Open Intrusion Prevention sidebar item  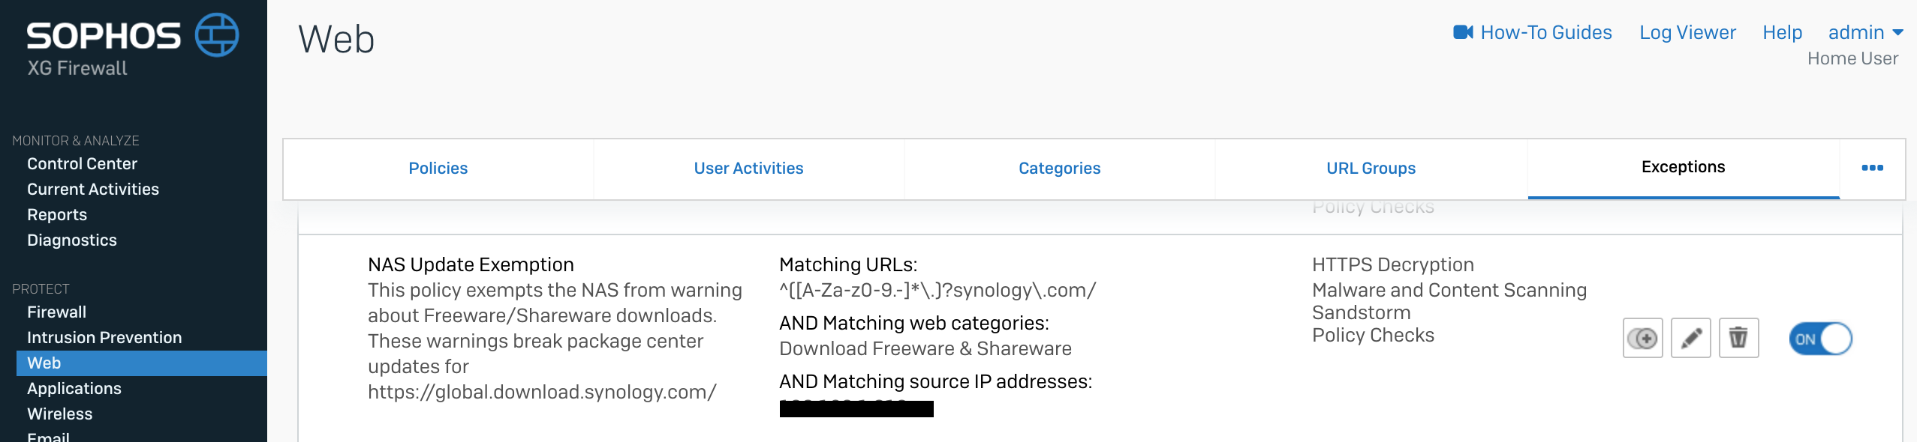click(x=104, y=337)
